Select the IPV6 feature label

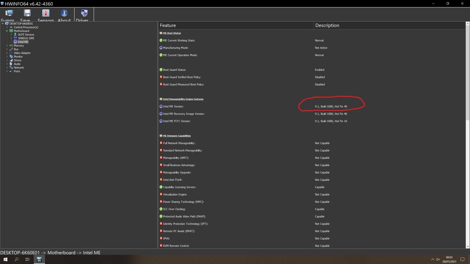(x=166, y=238)
